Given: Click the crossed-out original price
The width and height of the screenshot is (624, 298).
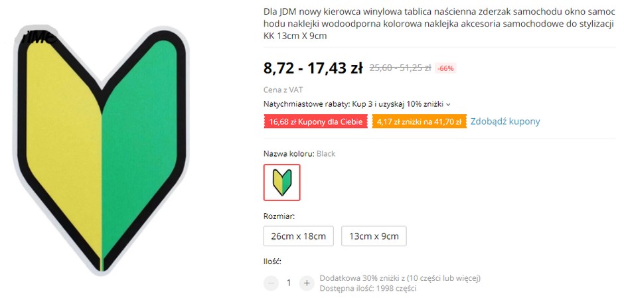Looking at the screenshot, I should 400,68.
